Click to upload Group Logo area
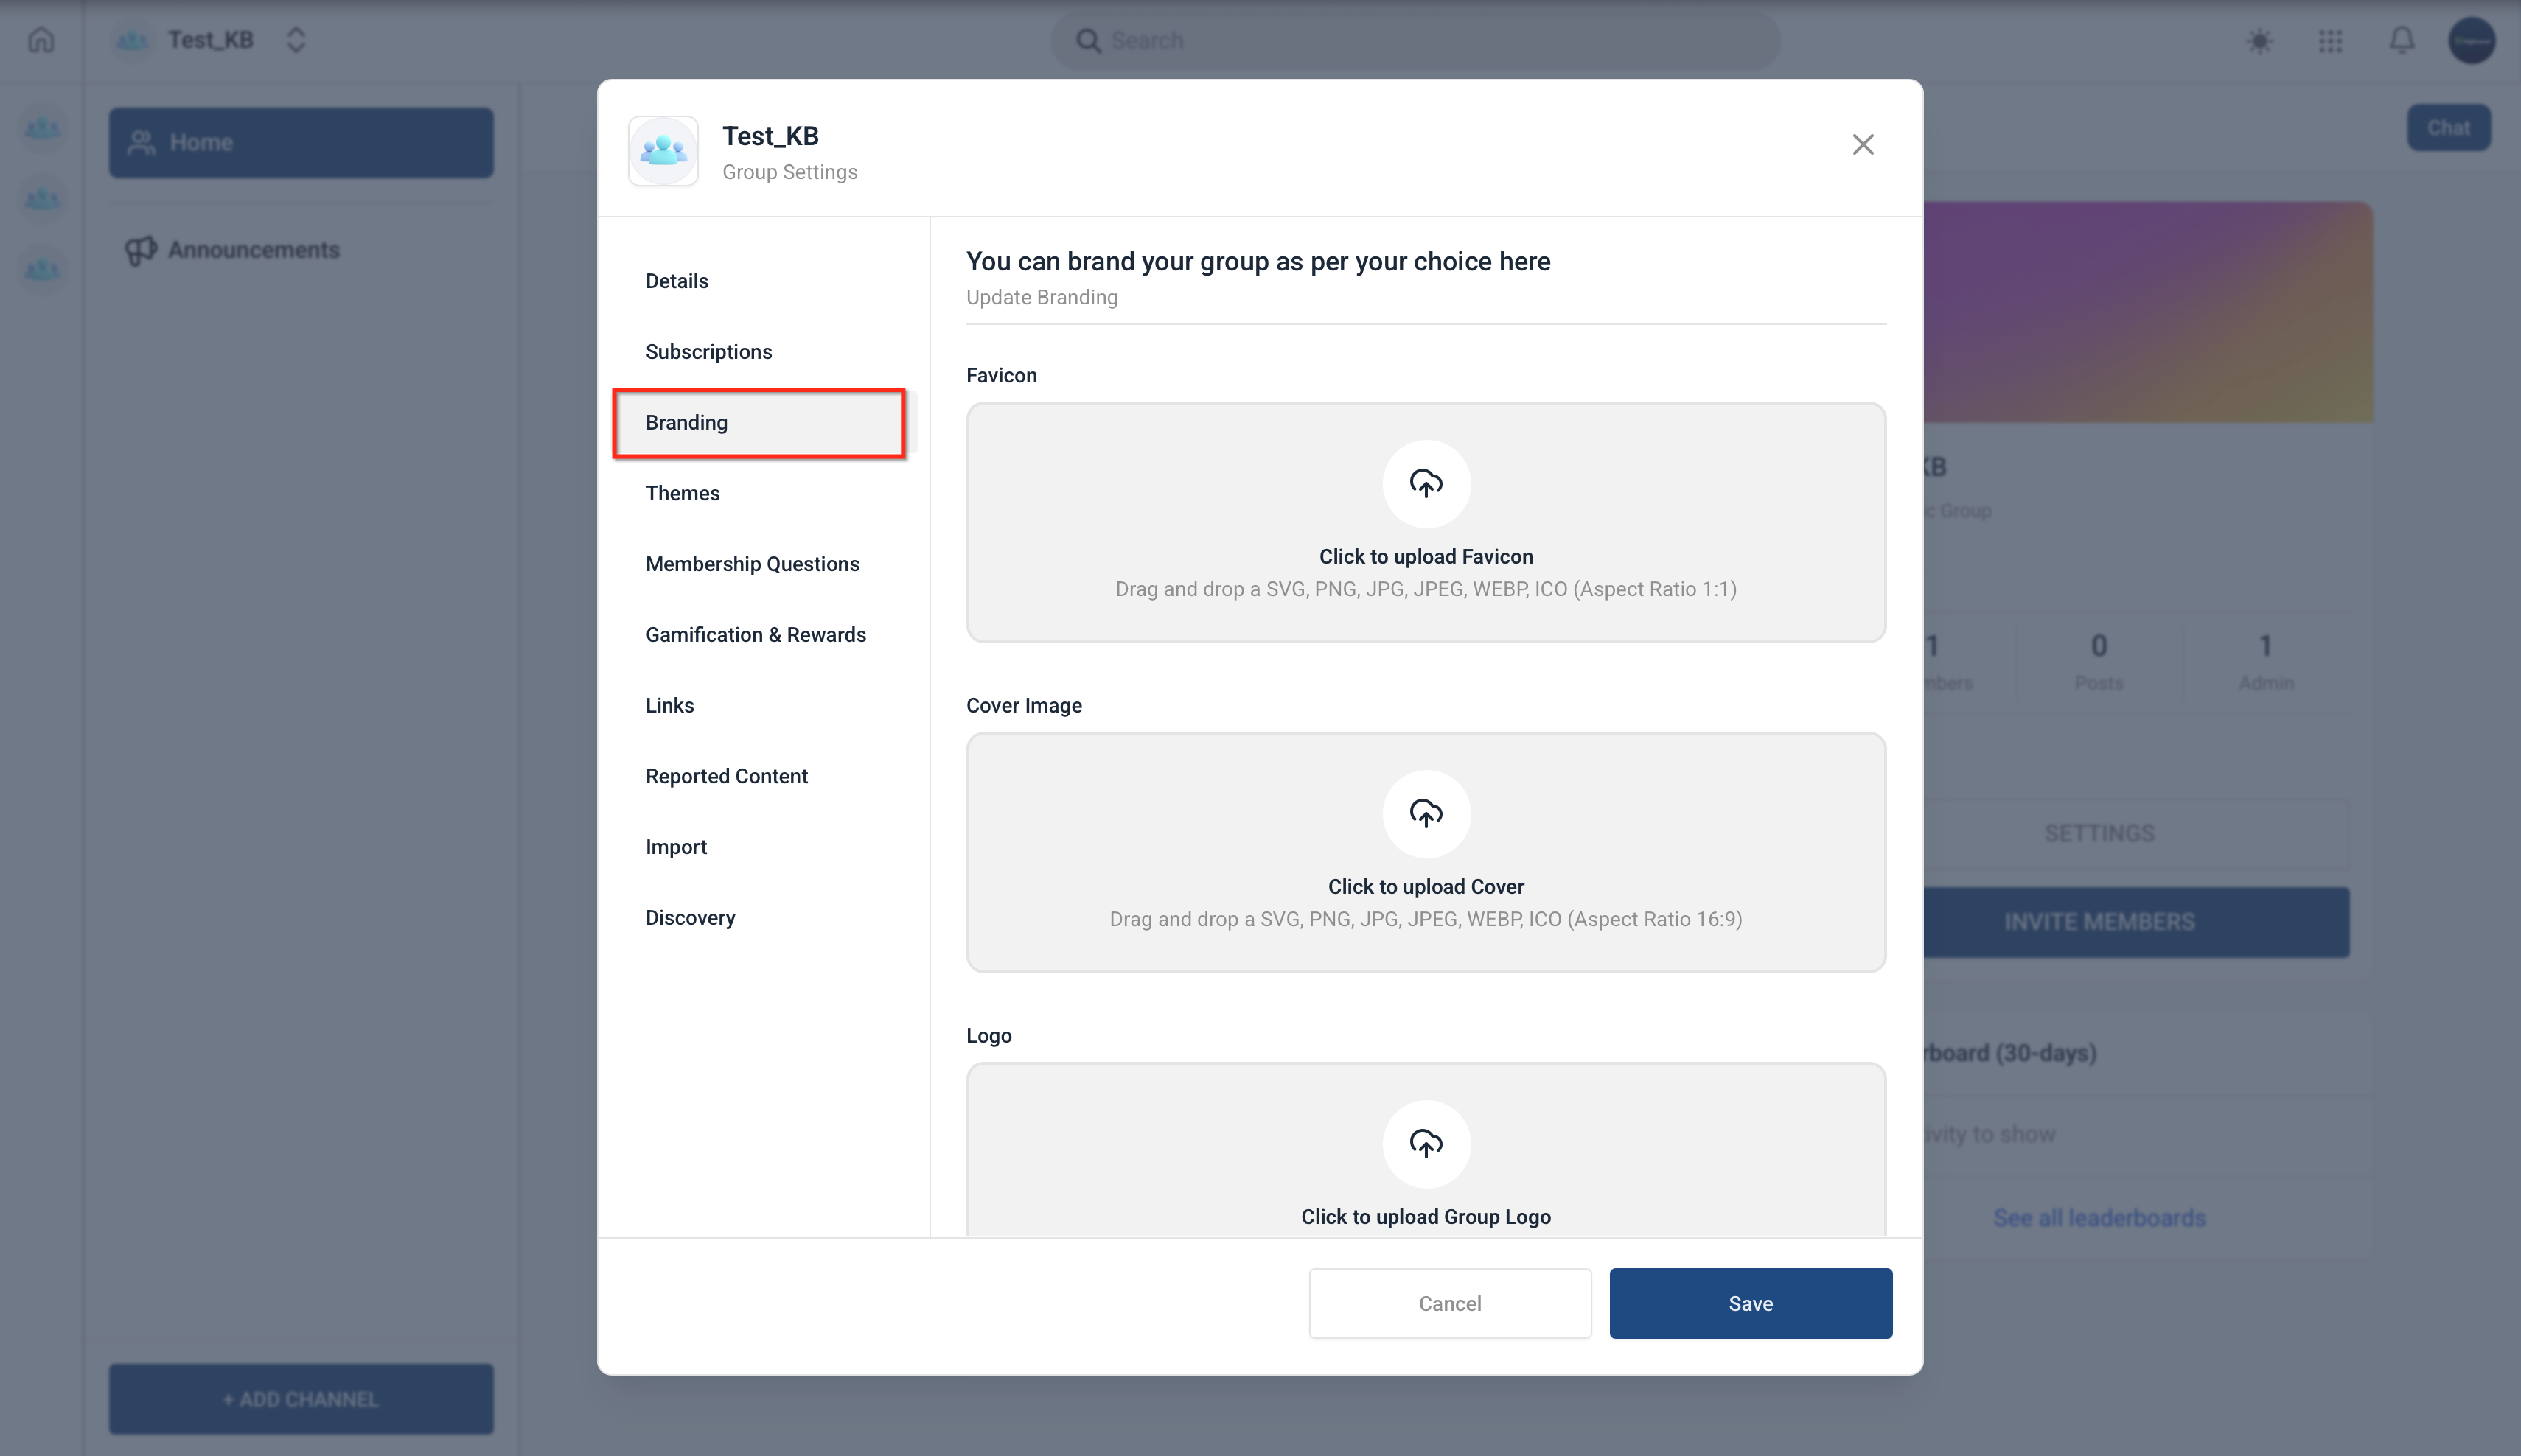The width and height of the screenshot is (2521, 1456). (1426, 1150)
